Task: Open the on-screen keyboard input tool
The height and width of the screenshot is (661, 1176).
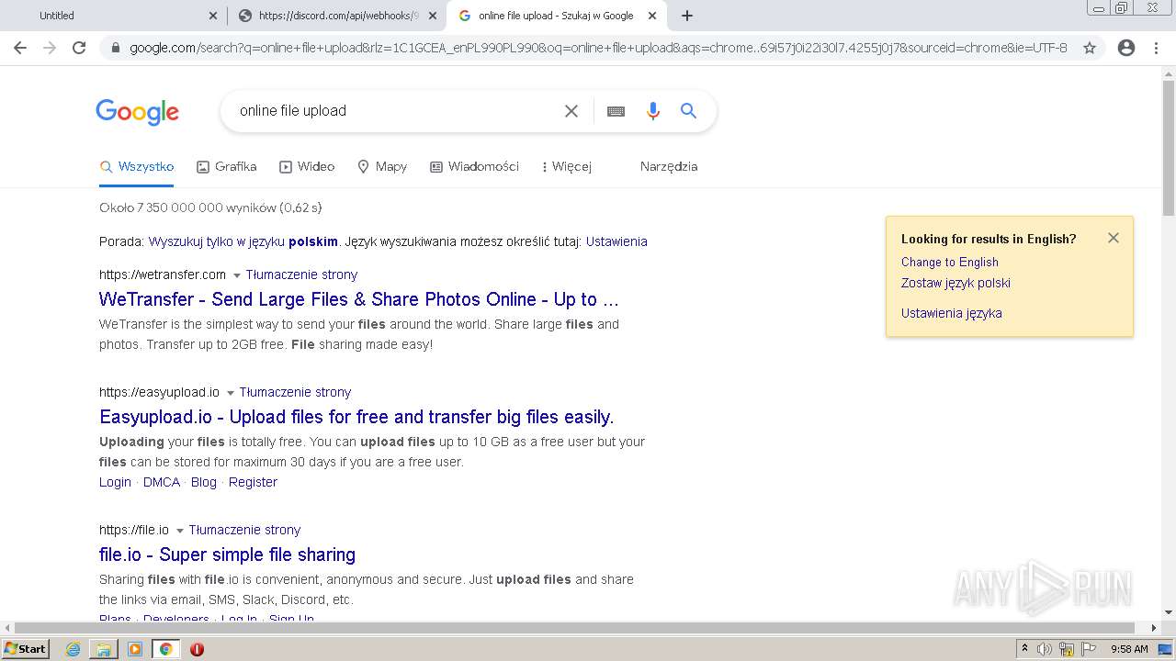Action: 616,111
